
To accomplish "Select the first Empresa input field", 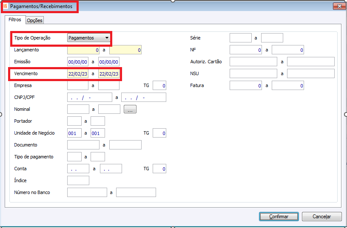I will pyautogui.click(x=78, y=85).
